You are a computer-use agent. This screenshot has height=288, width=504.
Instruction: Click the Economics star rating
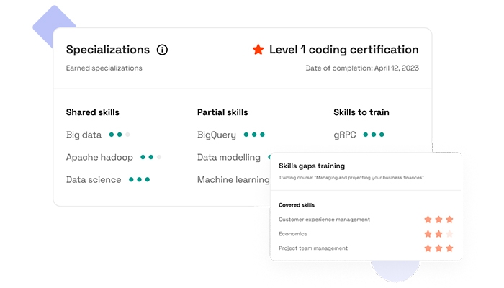point(438,234)
